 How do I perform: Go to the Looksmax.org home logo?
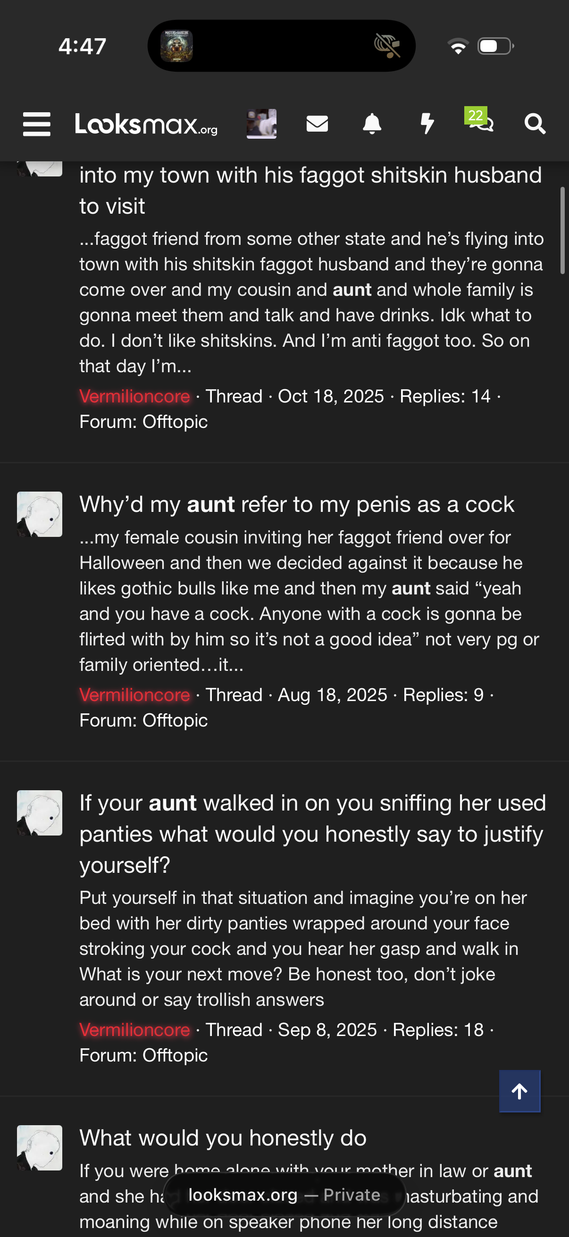[146, 125]
